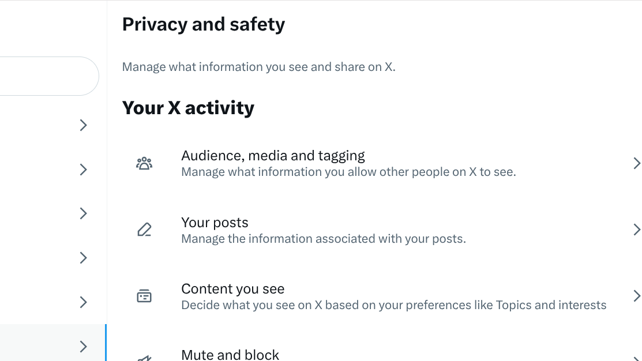Click the megaphone icon next to Mute and block
Viewport: 642px width, 361px height.
(x=144, y=358)
